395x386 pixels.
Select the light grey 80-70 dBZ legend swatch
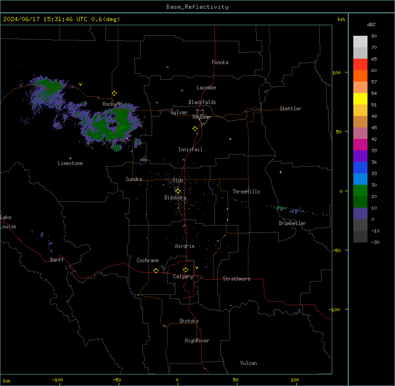[360, 42]
